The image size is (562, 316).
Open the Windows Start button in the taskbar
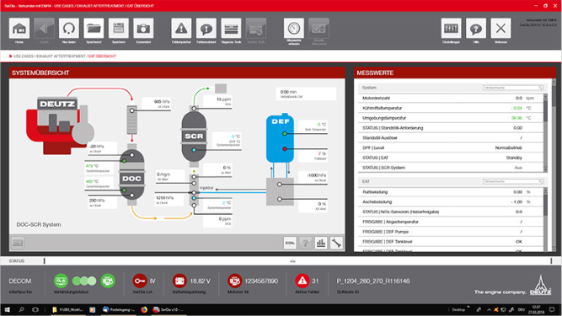pos(7,309)
